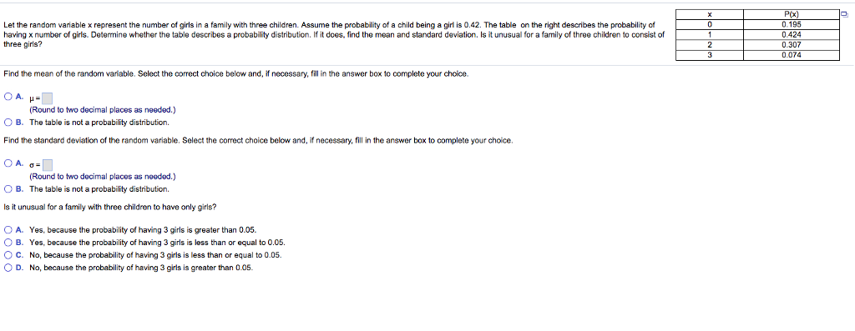
Task: Click the μ answer box
Action: 48,98
